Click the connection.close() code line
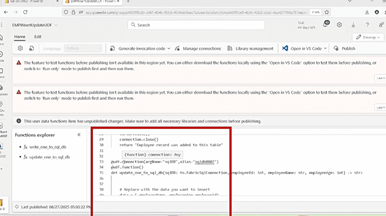This screenshot has height=216, width=386. [x=139, y=139]
